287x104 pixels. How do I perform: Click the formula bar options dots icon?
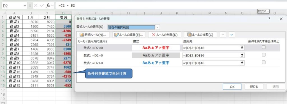pos(30,6)
